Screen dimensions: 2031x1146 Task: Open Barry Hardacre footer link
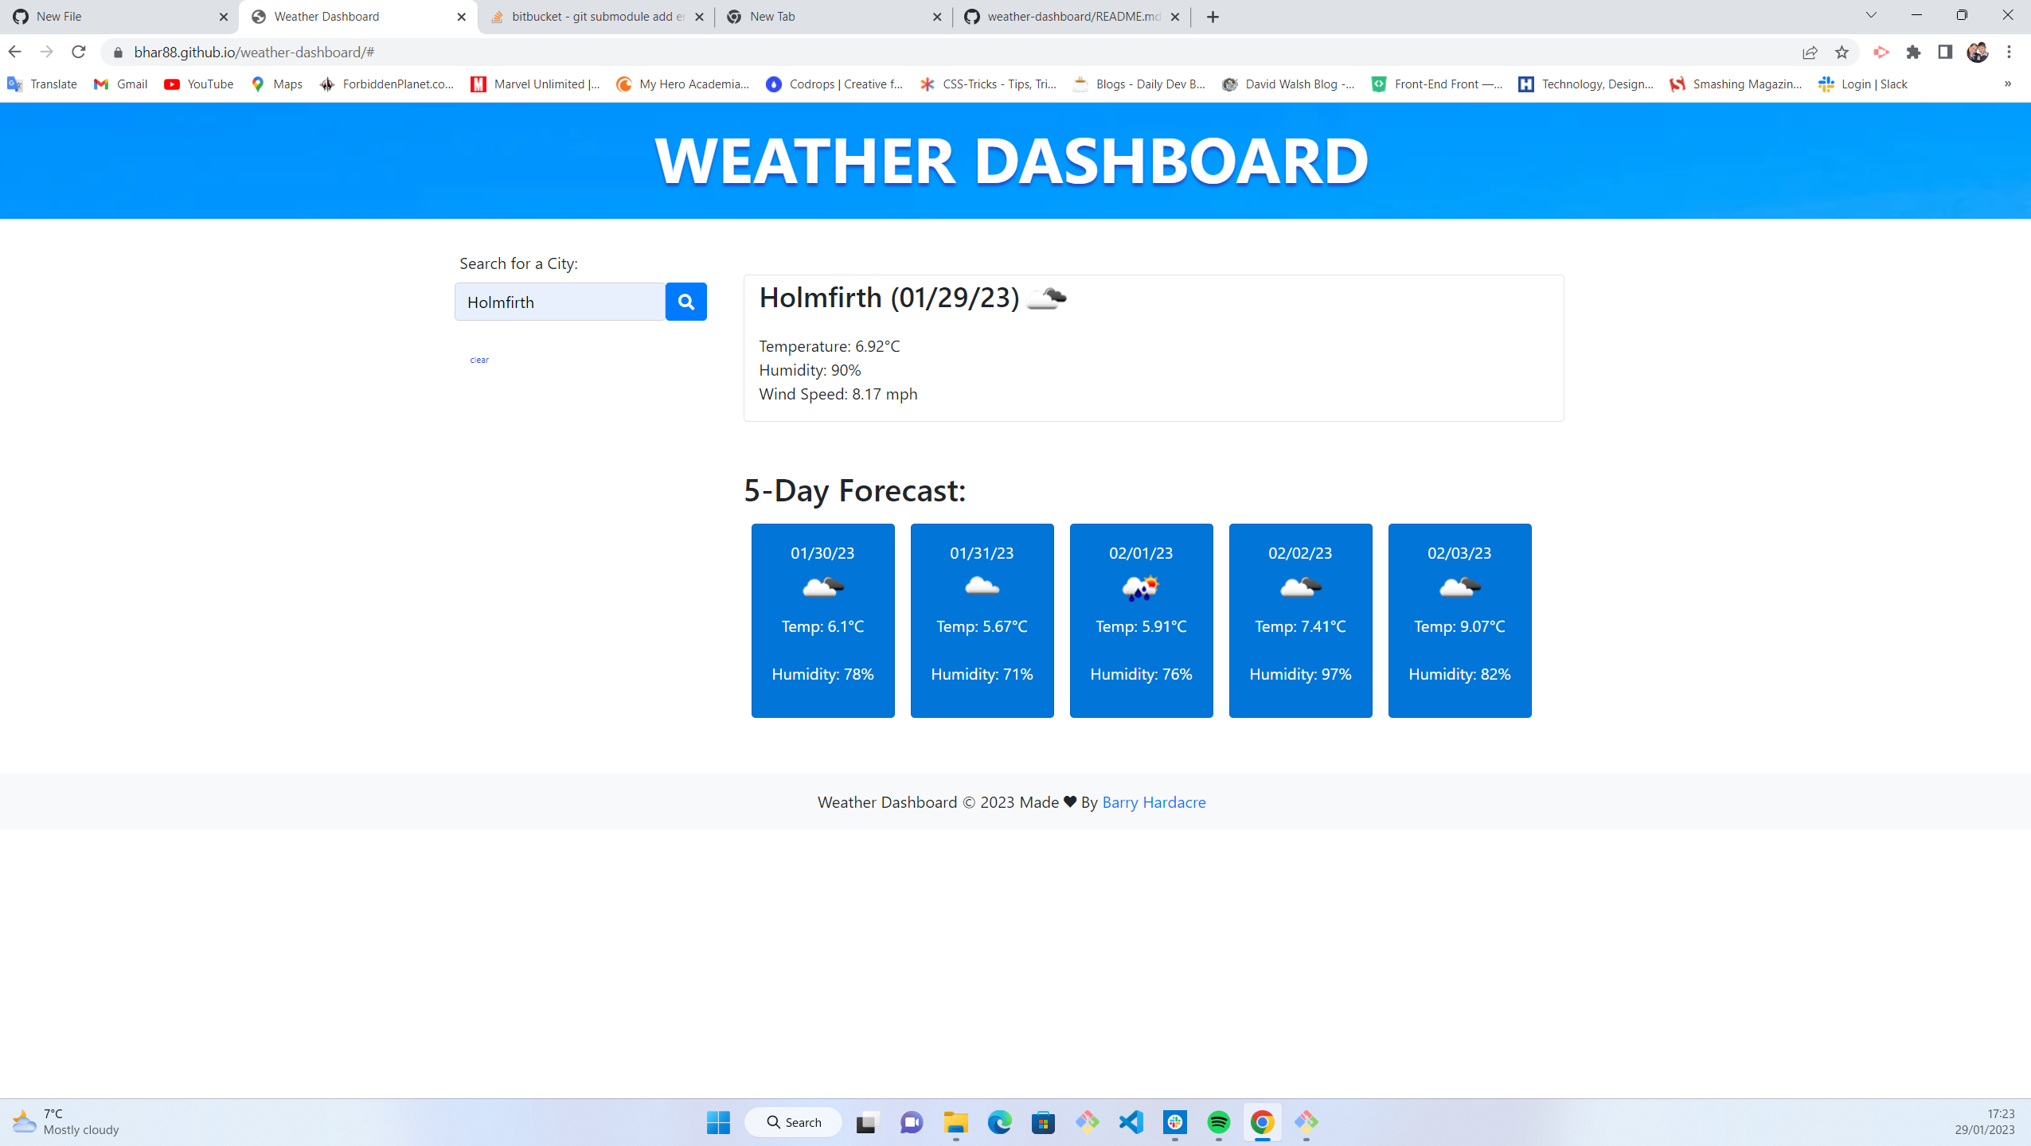click(x=1154, y=802)
